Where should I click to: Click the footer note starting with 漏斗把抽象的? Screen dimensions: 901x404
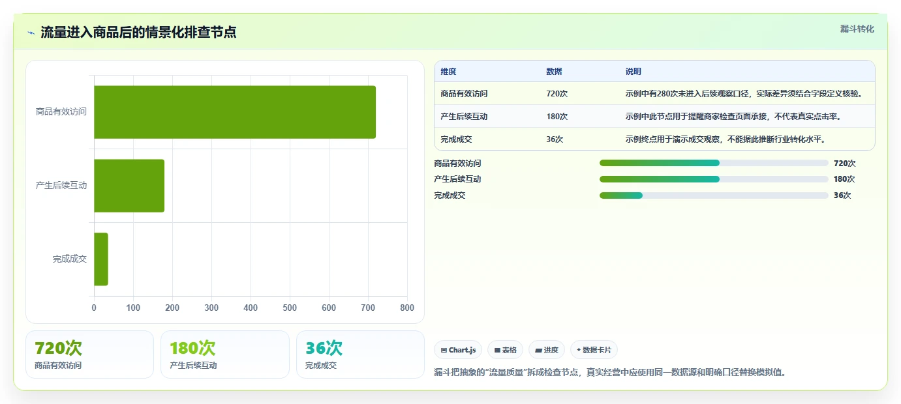[x=610, y=373]
